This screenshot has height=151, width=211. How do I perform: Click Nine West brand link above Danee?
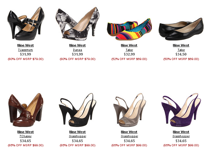point(77,45)
